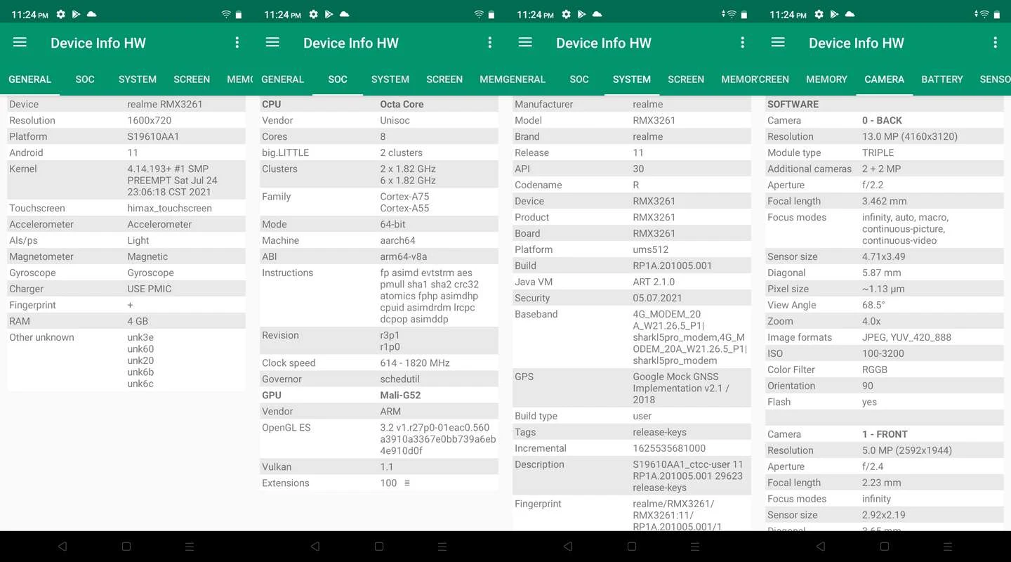Screen dimensions: 1011x562
Task: Click the 1 - FRONT camera row
Action: 885,434
